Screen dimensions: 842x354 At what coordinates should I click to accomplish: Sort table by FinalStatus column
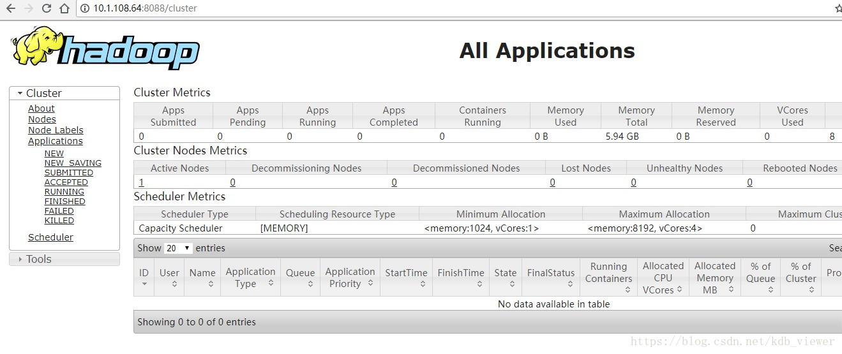(551, 277)
